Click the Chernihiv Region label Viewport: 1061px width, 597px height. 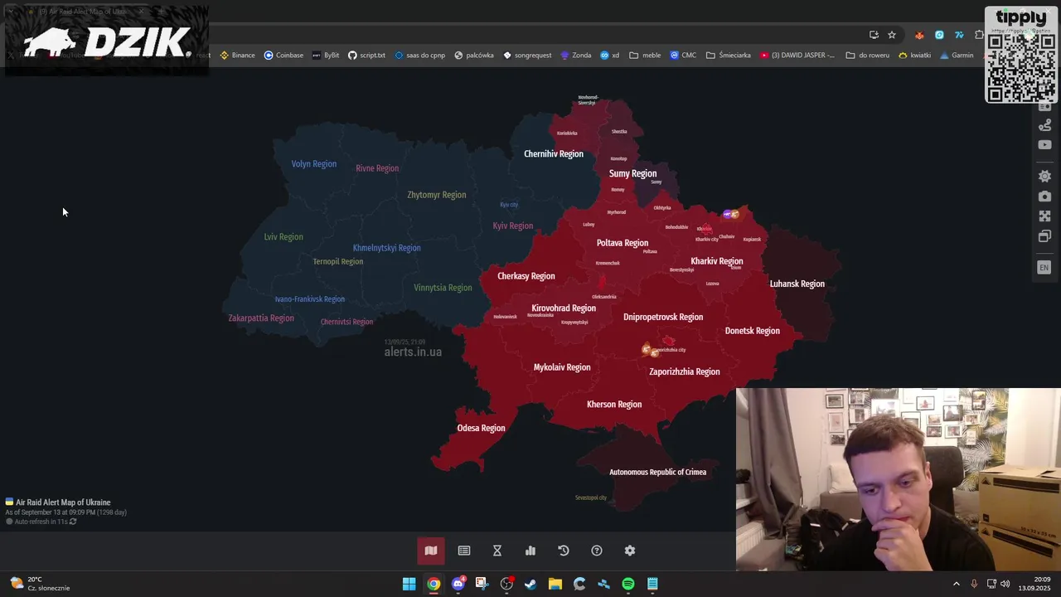click(x=554, y=154)
